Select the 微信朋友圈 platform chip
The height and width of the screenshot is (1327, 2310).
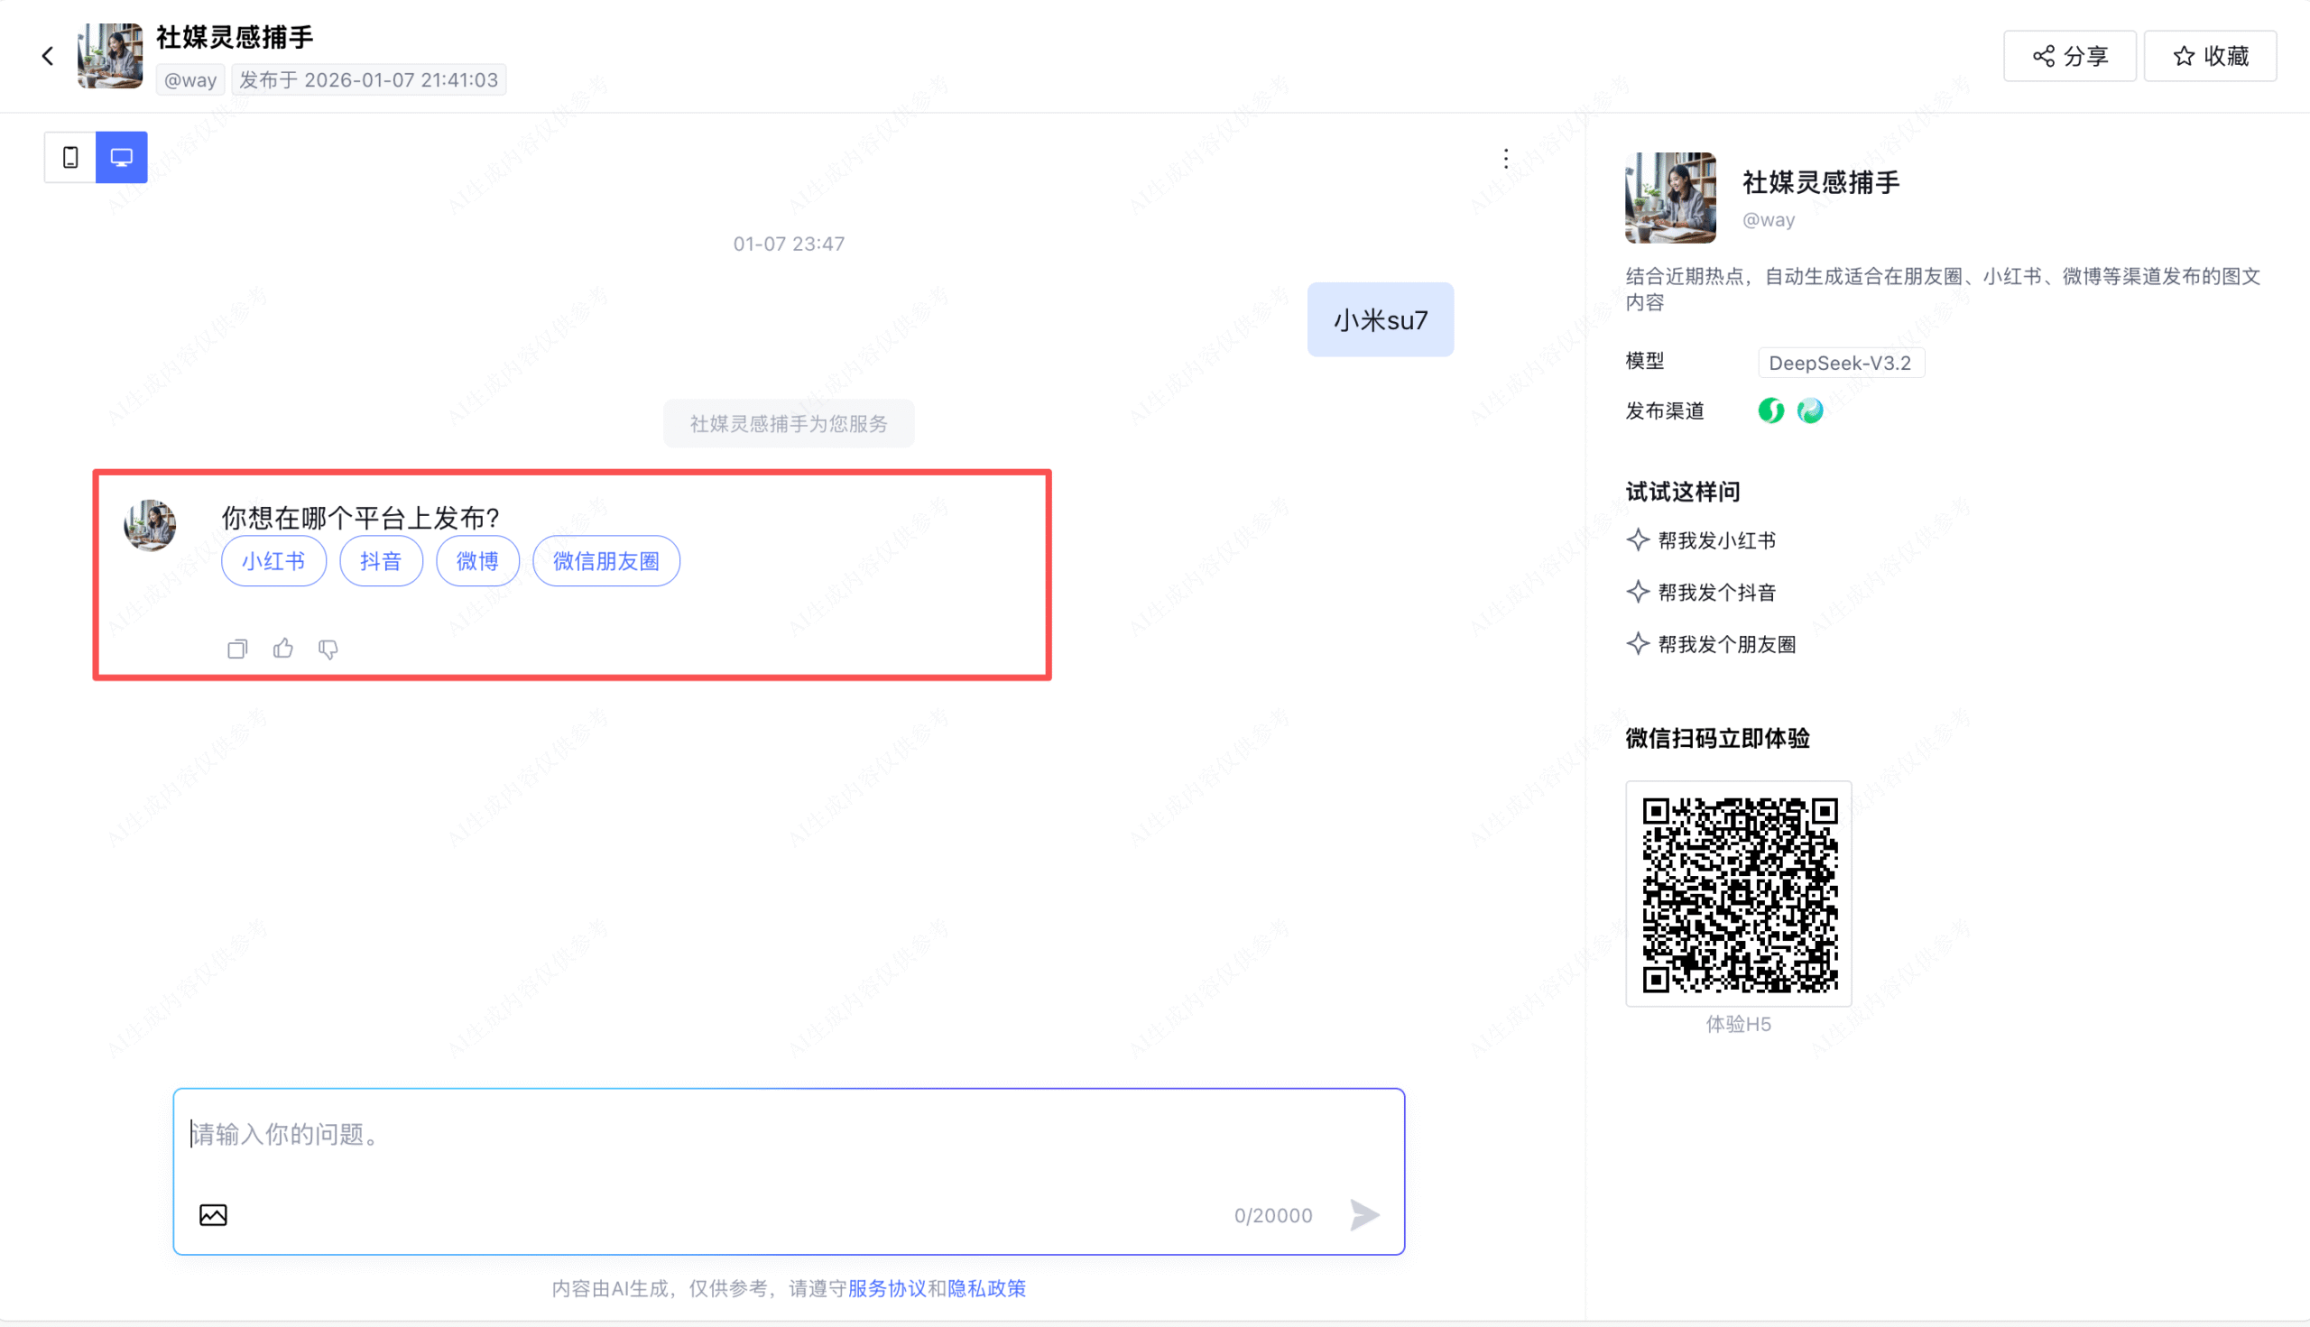pos(606,561)
